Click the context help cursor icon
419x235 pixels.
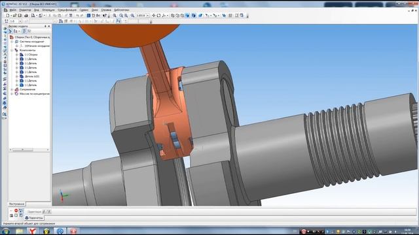(105, 16)
